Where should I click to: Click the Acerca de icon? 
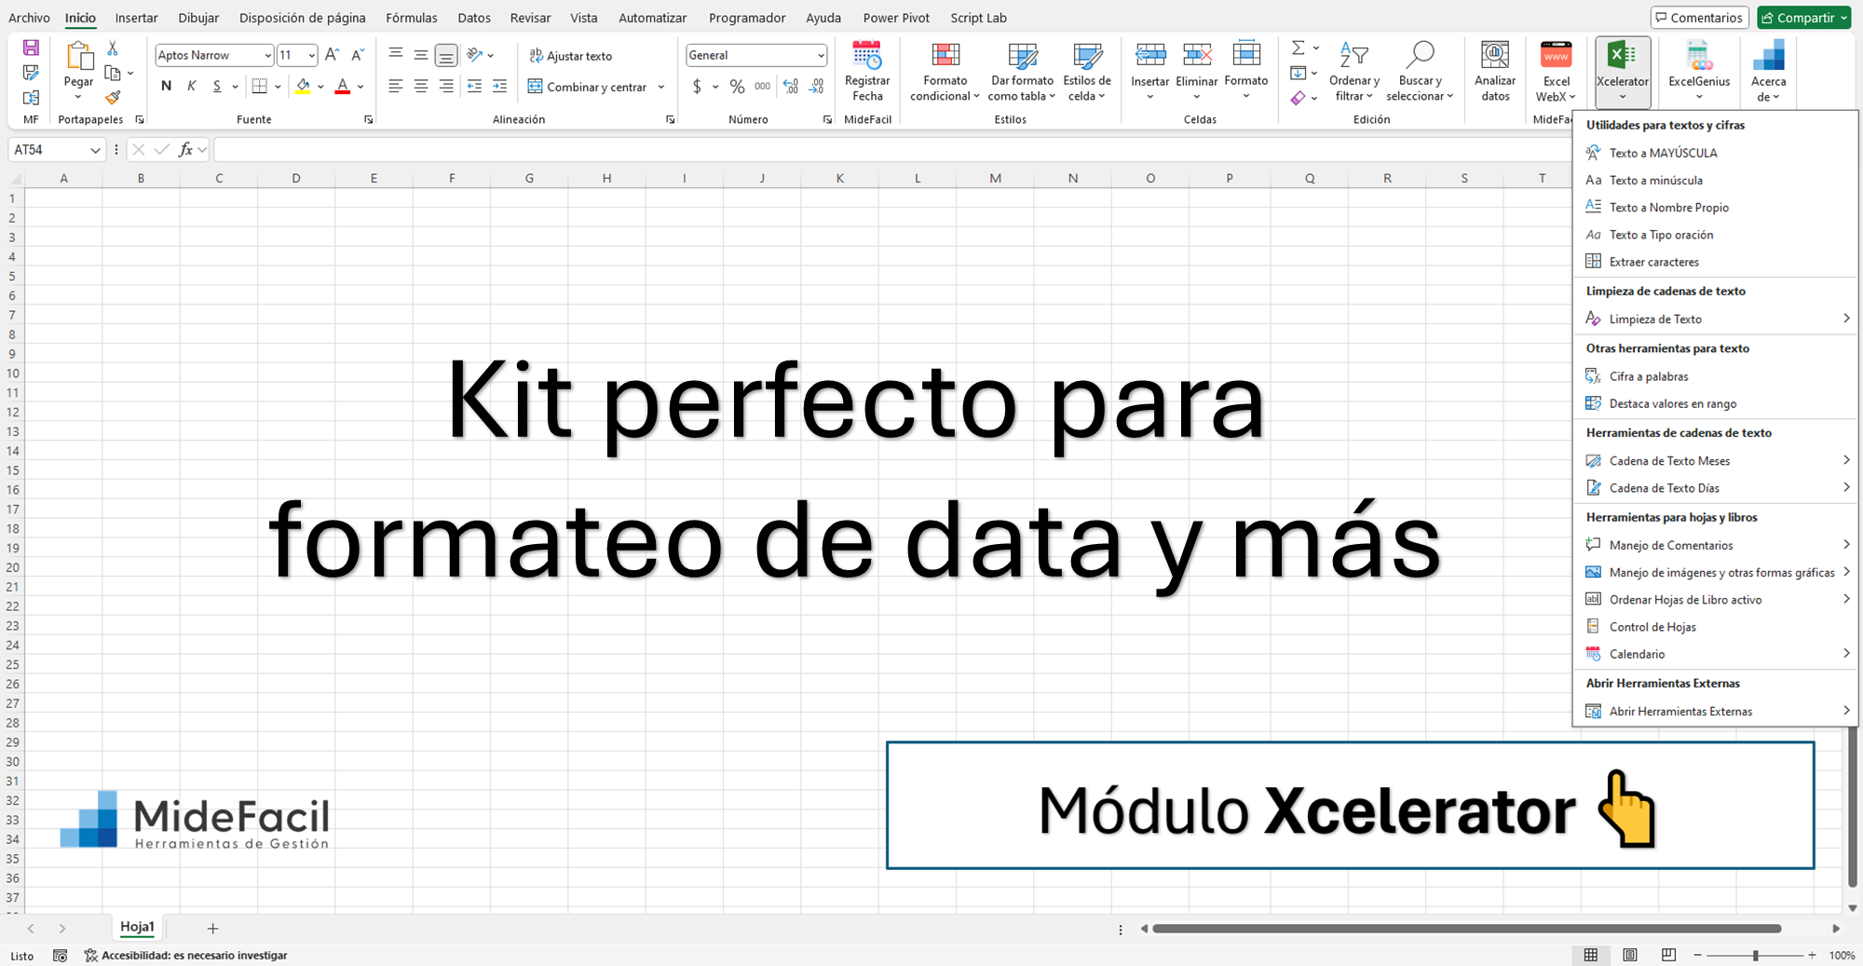point(1767,71)
